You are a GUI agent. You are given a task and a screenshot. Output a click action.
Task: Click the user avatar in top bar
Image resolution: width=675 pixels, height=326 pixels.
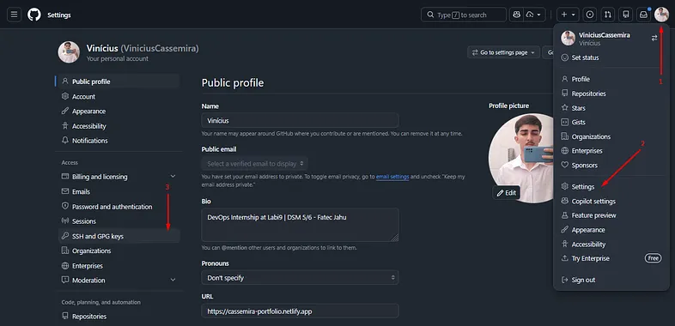point(661,15)
